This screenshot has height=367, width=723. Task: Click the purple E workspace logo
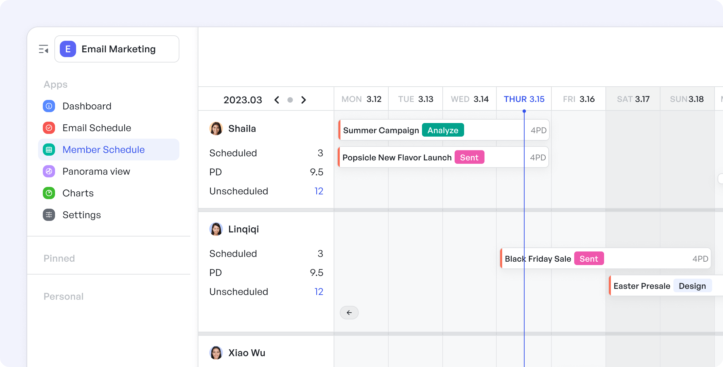(68, 49)
